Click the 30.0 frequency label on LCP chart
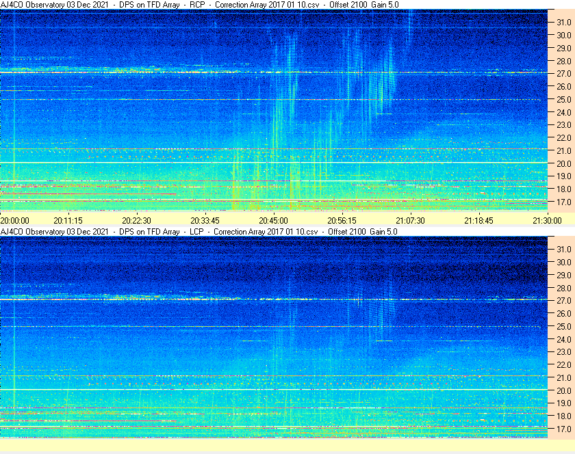 click(564, 263)
